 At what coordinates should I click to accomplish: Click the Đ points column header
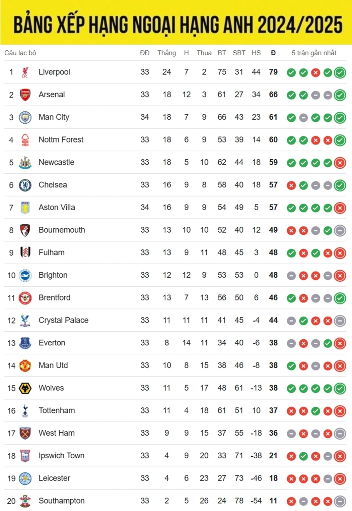pos(273,53)
